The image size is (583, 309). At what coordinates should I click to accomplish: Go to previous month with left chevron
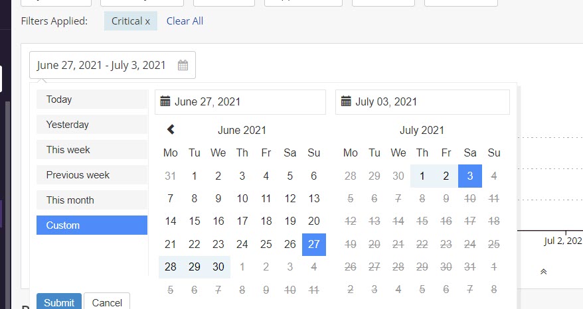coord(171,130)
